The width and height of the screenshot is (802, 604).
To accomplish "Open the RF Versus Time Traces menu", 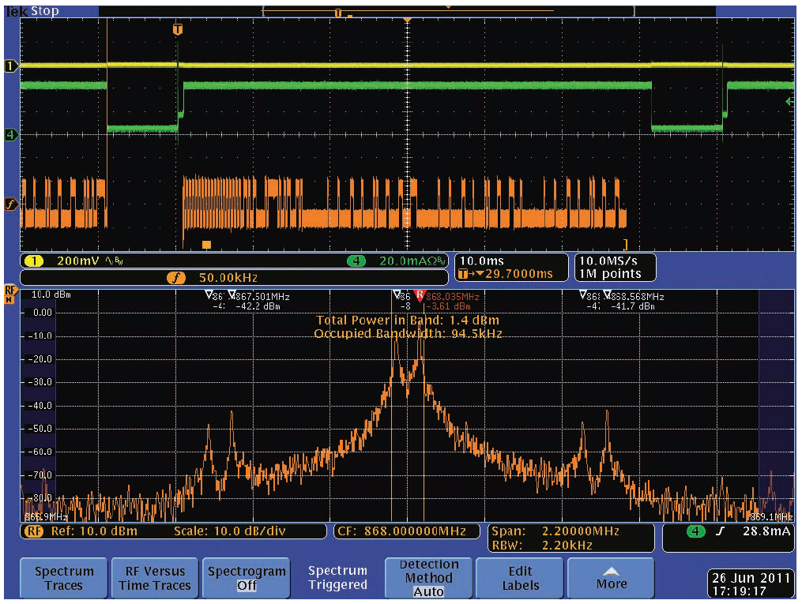I will pos(155,578).
